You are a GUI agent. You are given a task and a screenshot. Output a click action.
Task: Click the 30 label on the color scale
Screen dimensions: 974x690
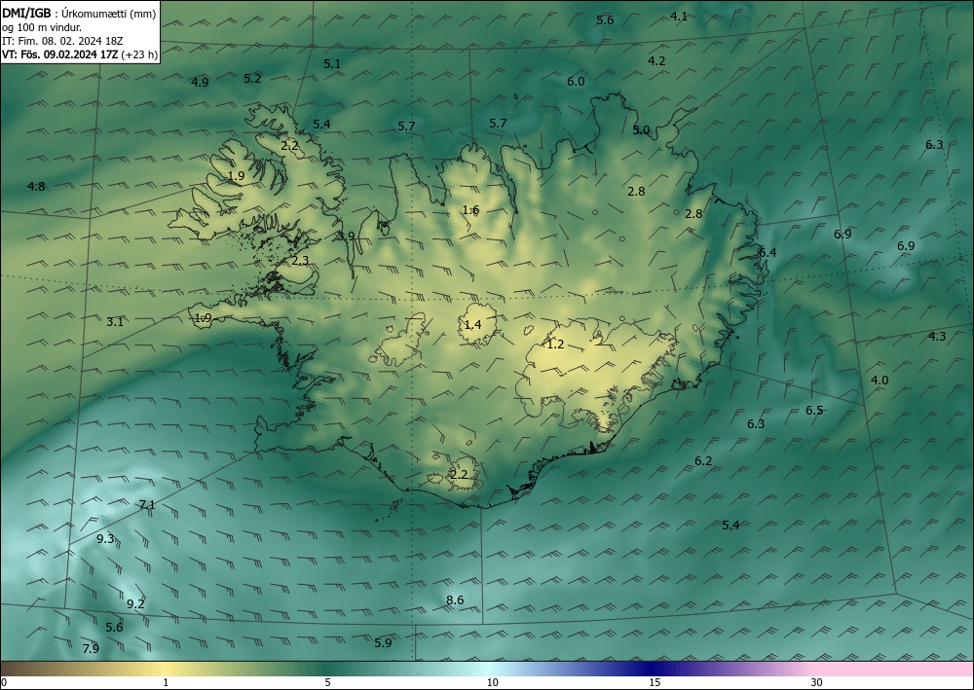817,682
